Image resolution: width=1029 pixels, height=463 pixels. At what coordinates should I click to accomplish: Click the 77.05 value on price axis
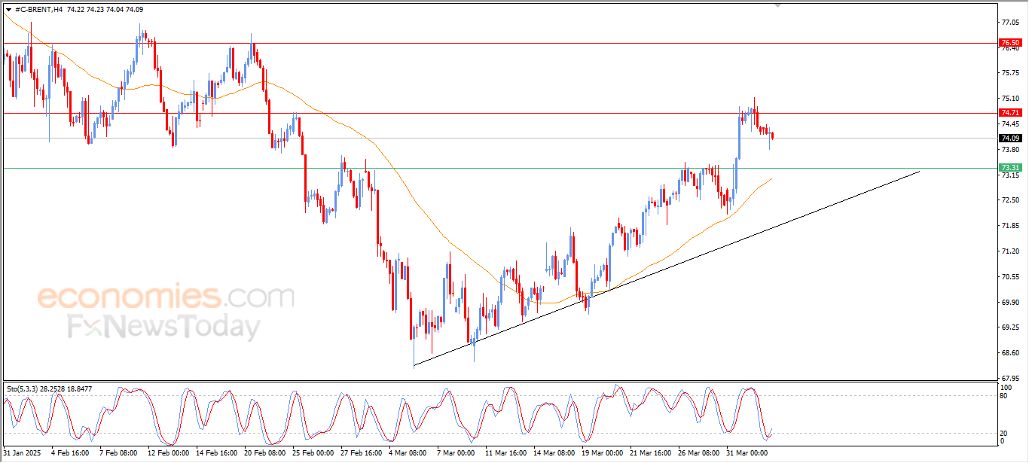pos(1010,23)
